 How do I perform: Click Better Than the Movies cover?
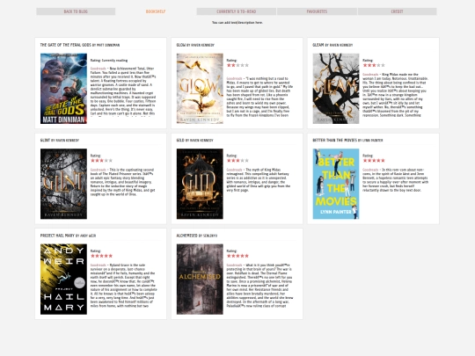click(x=336, y=184)
